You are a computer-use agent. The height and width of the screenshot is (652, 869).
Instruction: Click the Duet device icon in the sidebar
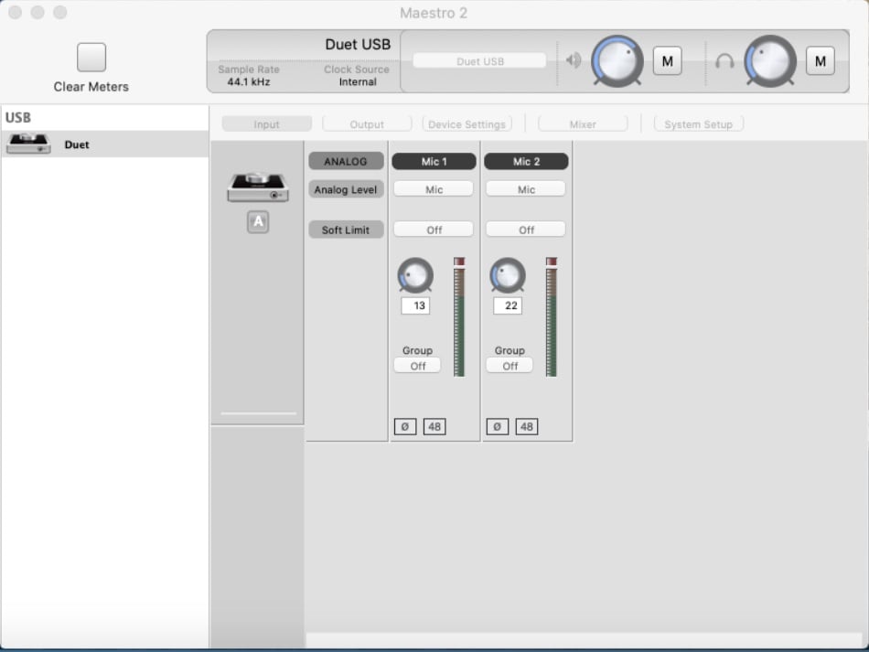click(x=27, y=144)
